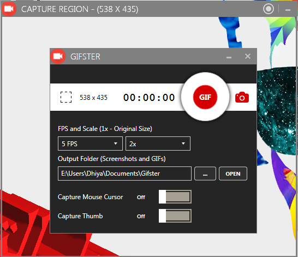Click the circle target icon in the Capture Region bar
This screenshot has width=298, height=257.
[x=269, y=9]
